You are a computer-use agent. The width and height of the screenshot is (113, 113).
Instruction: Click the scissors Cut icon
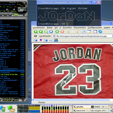pyautogui.click(x=68, y=32)
